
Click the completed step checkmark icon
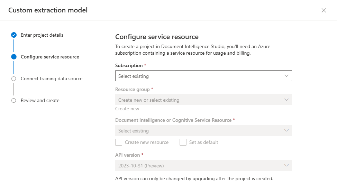pos(14,35)
